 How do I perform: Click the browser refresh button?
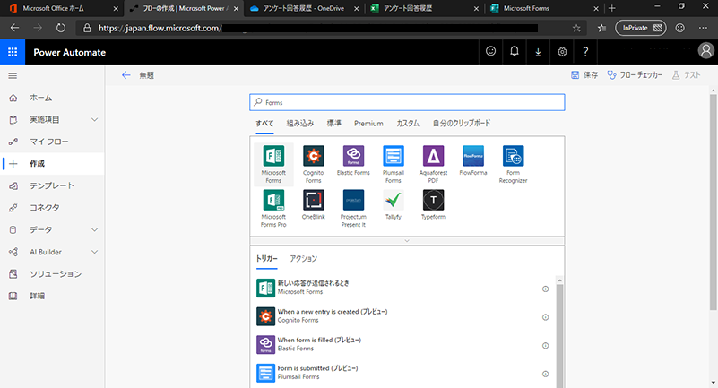60,28
